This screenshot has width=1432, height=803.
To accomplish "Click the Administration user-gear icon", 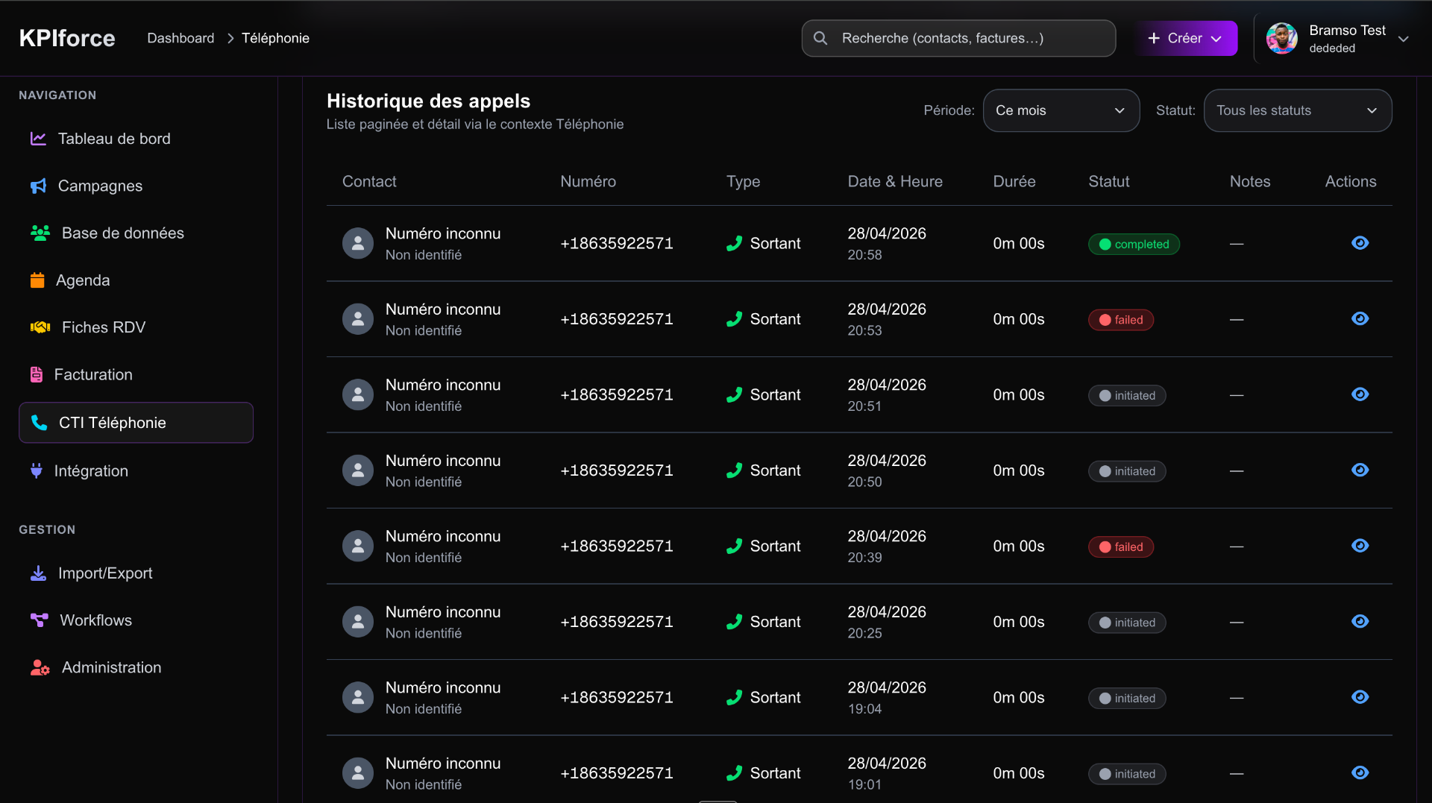I will (x=40, y=667).
